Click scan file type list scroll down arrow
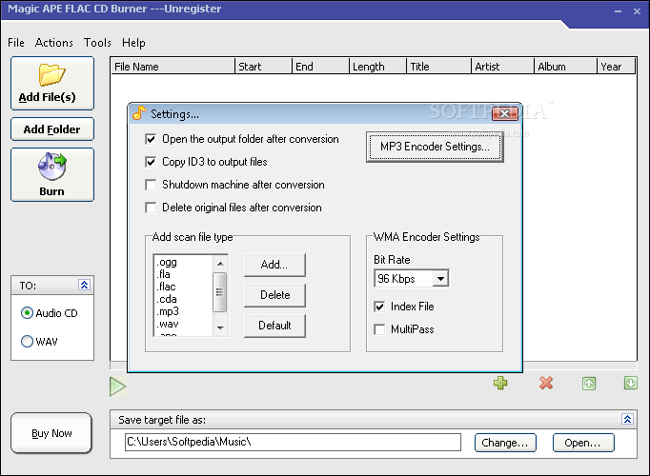This screenshot has height=476, width=650. point(220,327)
